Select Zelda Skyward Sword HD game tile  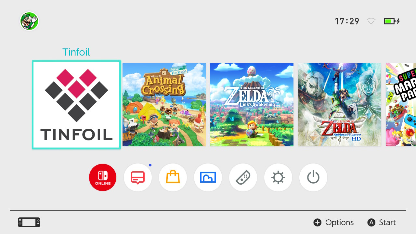tap(340, 105)
